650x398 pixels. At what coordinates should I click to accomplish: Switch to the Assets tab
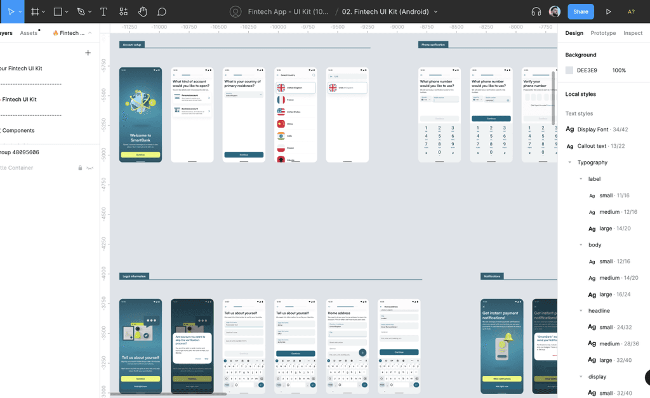click(29, 33)
